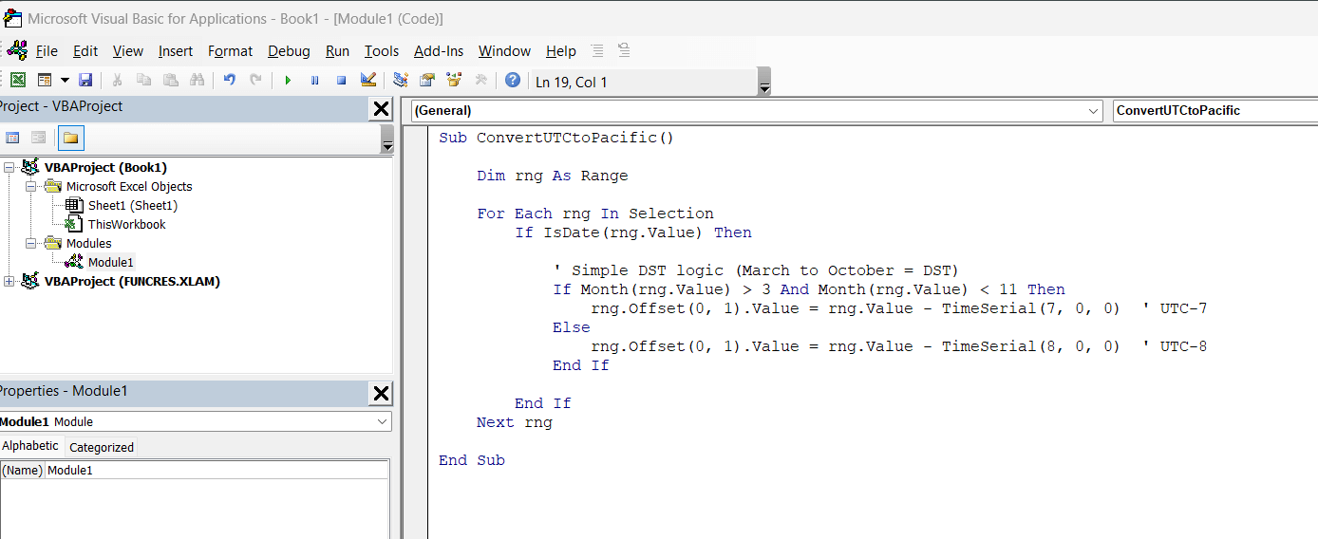Click the View Microsoft Excel icon
The image size is (1318, 539).
pyautogui.click(x=18, y=81)
